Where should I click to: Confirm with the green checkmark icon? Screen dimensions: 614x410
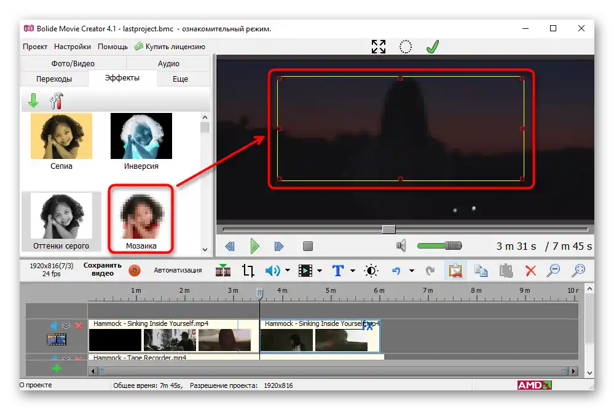point(433,47)
